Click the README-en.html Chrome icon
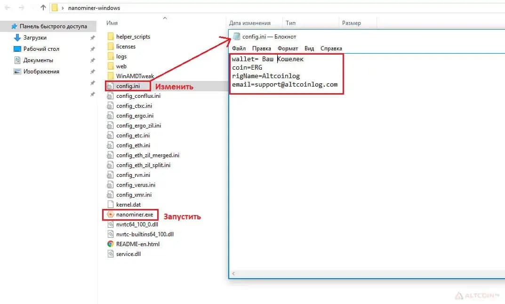 111,244
